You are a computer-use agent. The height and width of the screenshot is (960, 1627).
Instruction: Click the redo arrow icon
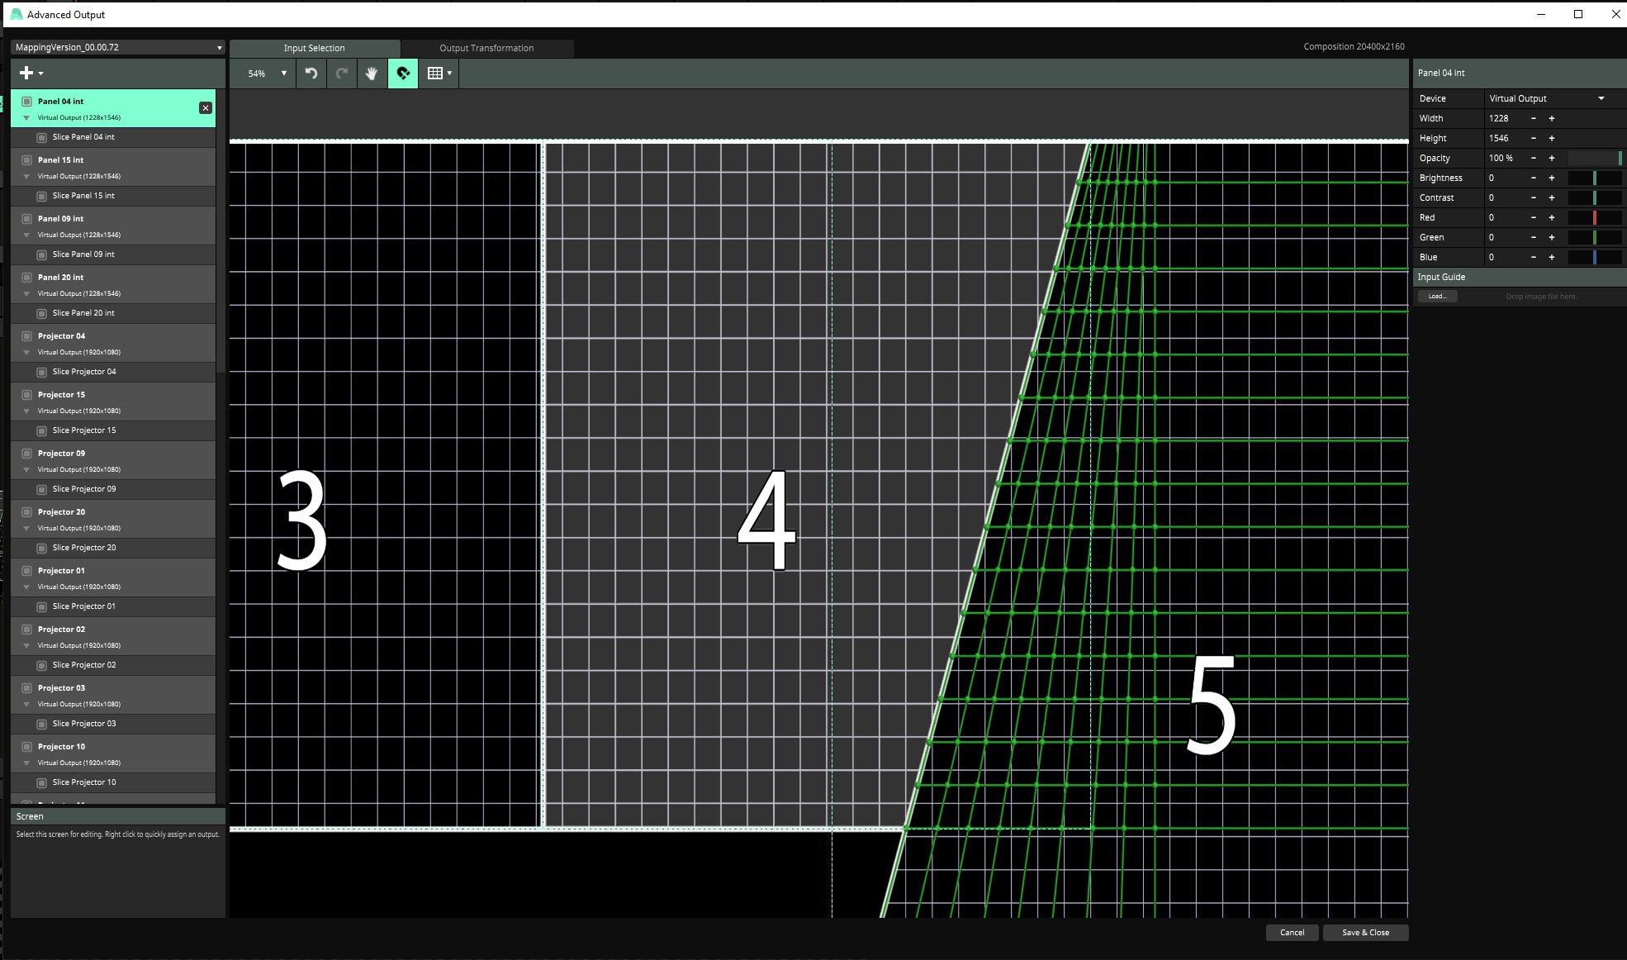click(x=342, y=74)
